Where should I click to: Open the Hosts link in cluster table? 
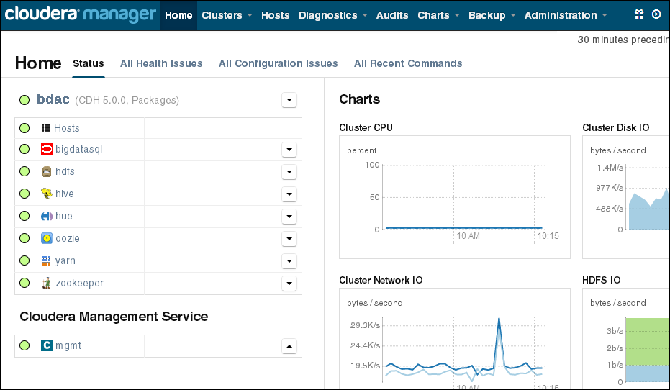pos(67,128)
